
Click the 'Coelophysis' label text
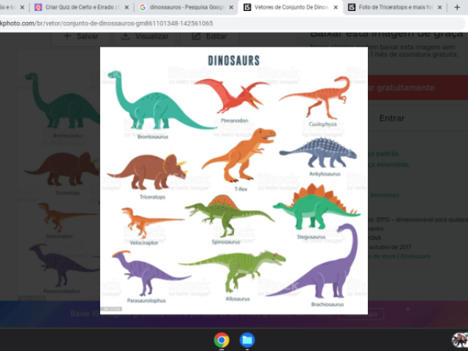click(322, 124)
